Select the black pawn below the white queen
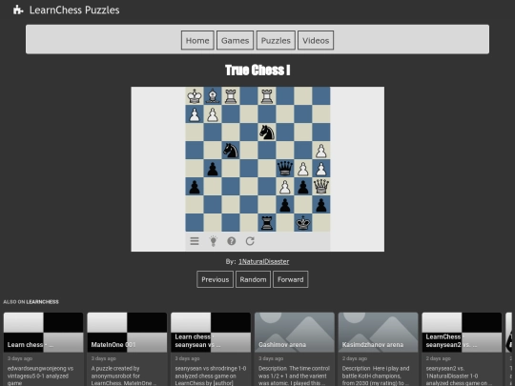 [320, 204]
